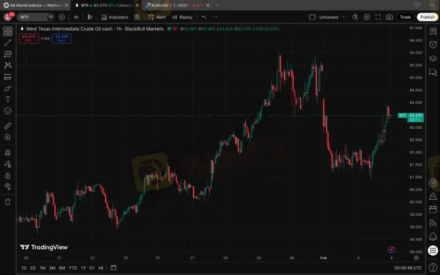Image resolution: width=440 pixels, height=275 pixels.
Task: Expand the Unnamed layout dropdown arrow
Action: coord(343,17)
